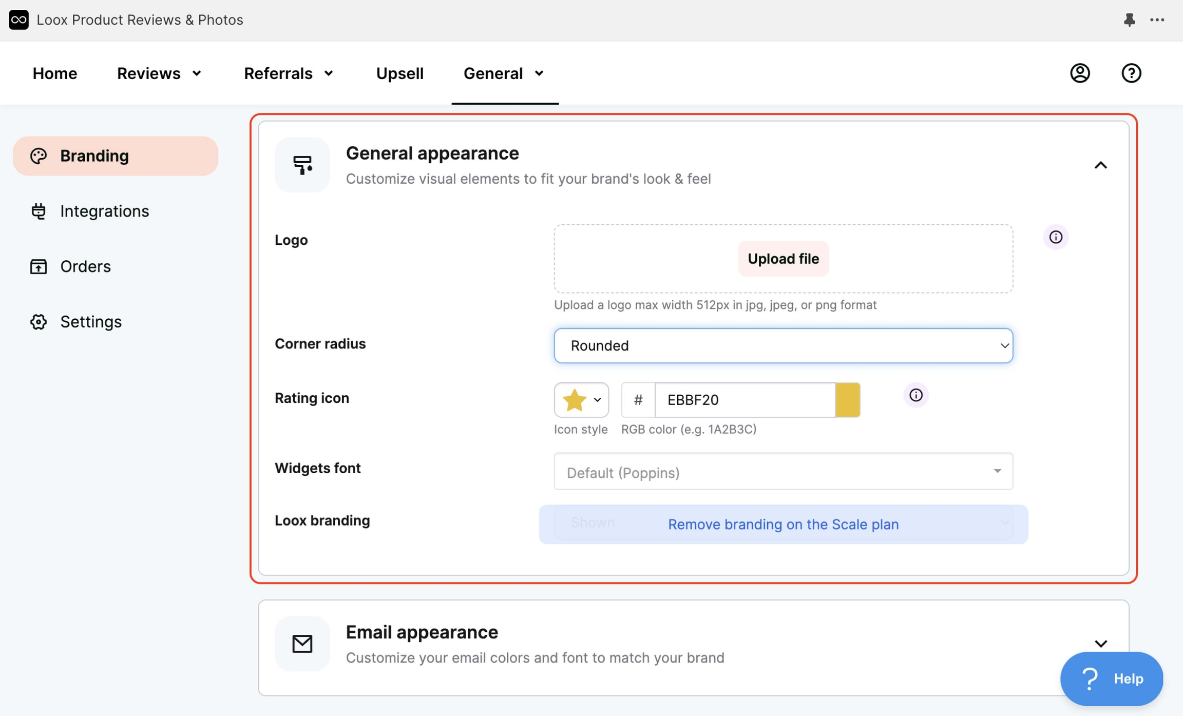Click the Integrations plug icon
Image resolution: width=1183 pixels, height=716 pixels.
39,210
